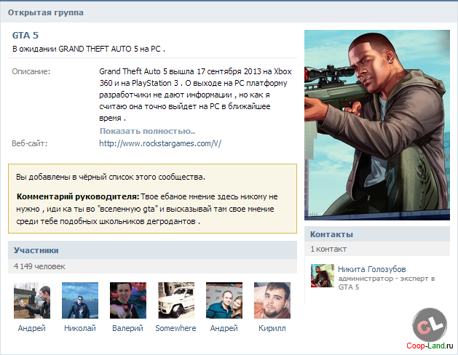The image size is (458, 355).
Task: Open the Никита Голозубов profile link
Action: (372, 269)
